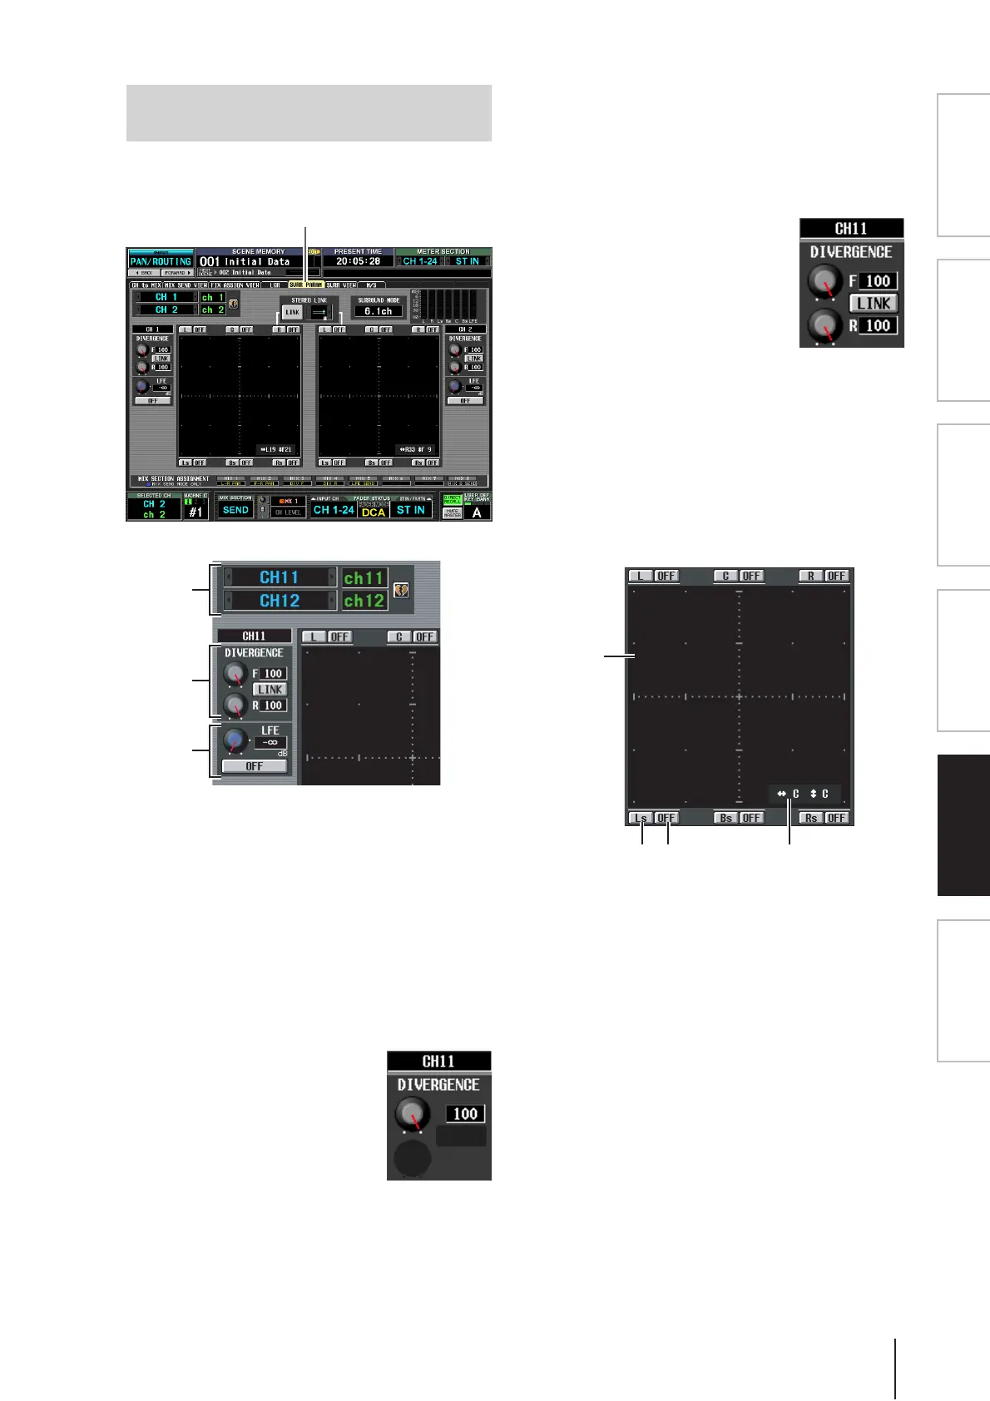Click the LFE -∞ dB value box in close-up

click(270, 742)
